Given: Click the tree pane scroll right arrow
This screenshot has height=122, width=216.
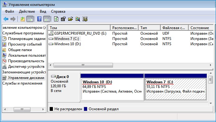Looking at the screenshot, I should click(x=43, y=109).
